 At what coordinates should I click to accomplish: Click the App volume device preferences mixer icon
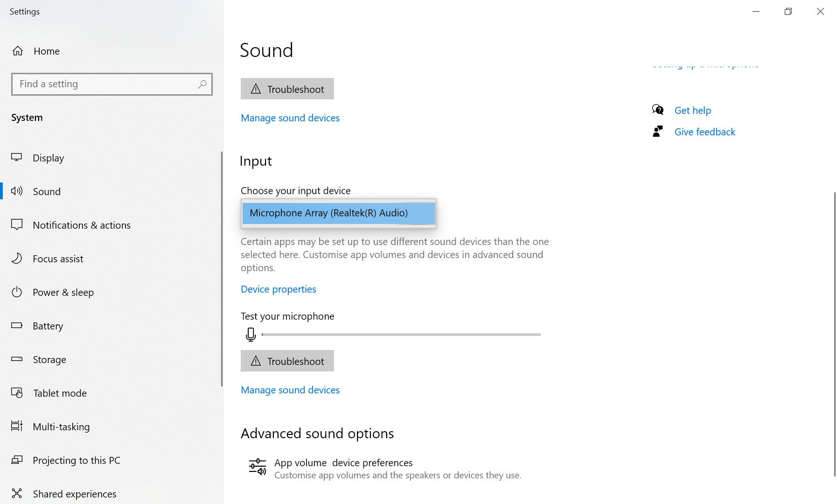point(257,467)
